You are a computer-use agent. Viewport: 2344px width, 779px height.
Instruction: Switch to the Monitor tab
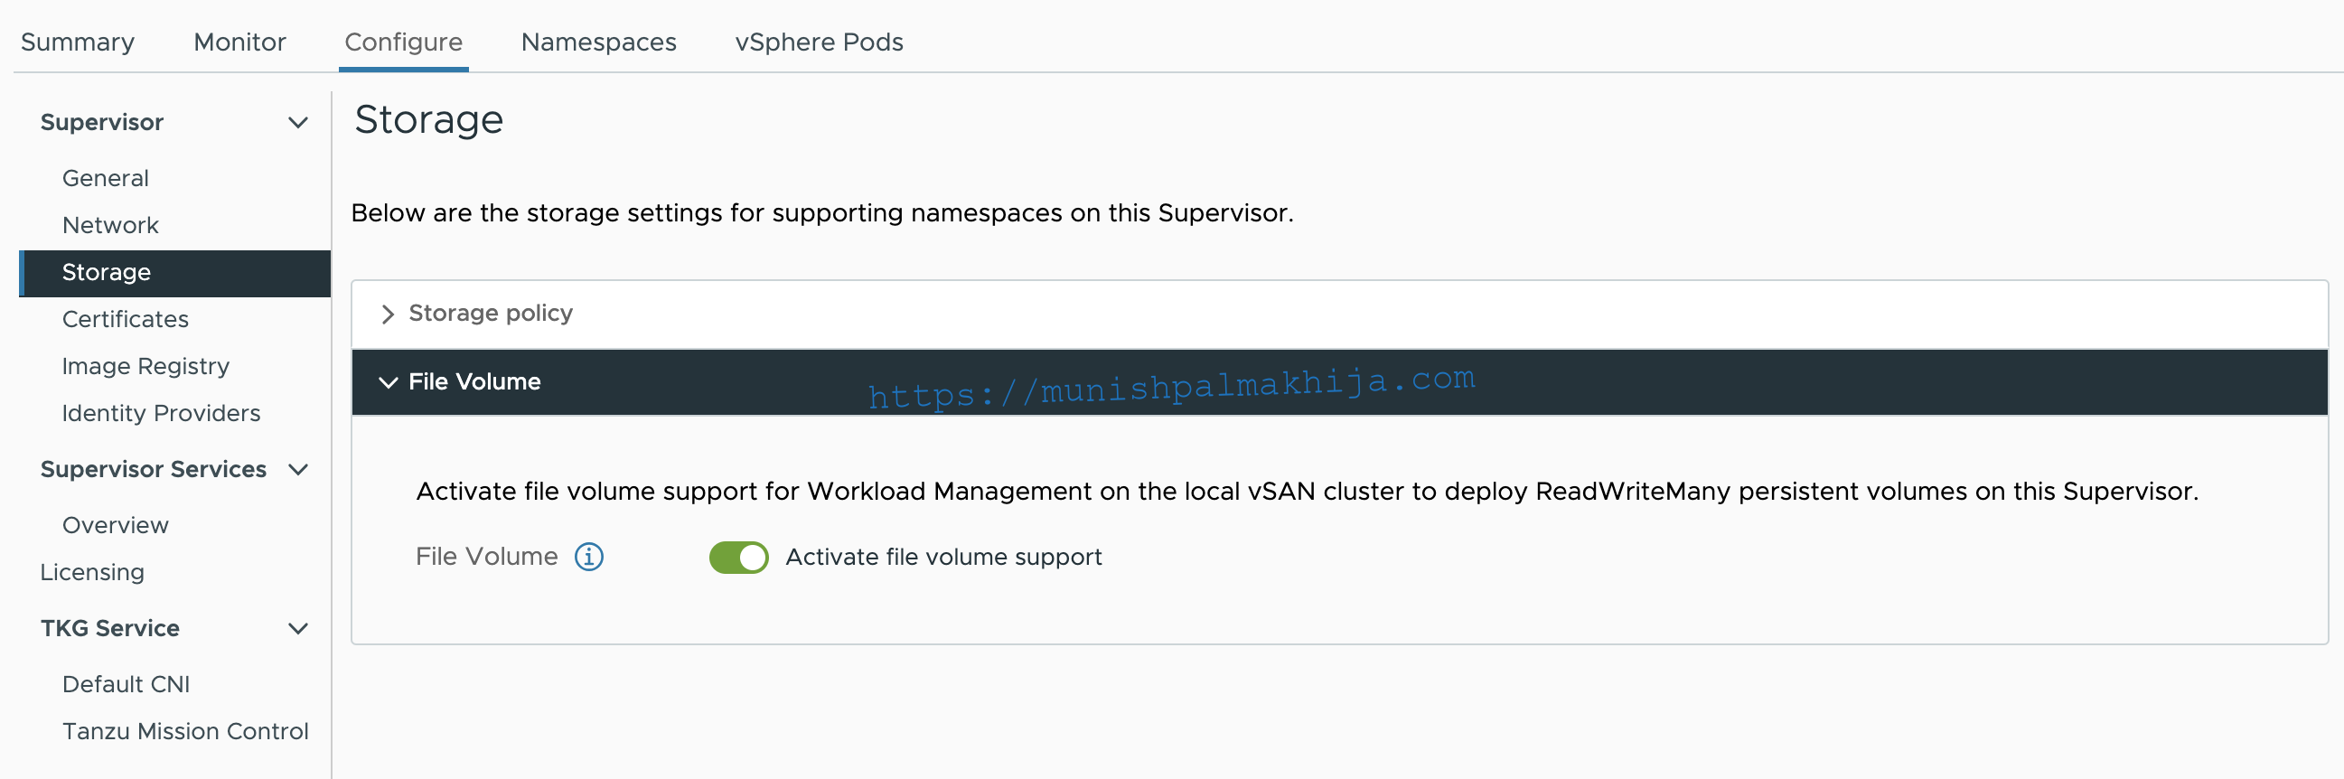pos(239,42)
